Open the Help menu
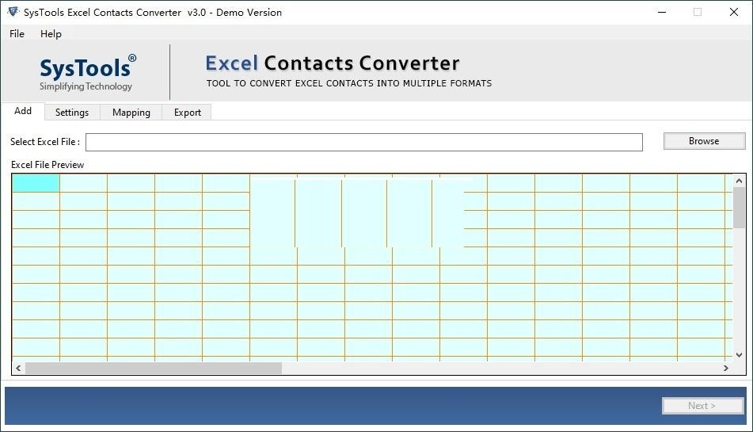 [51, 33]
